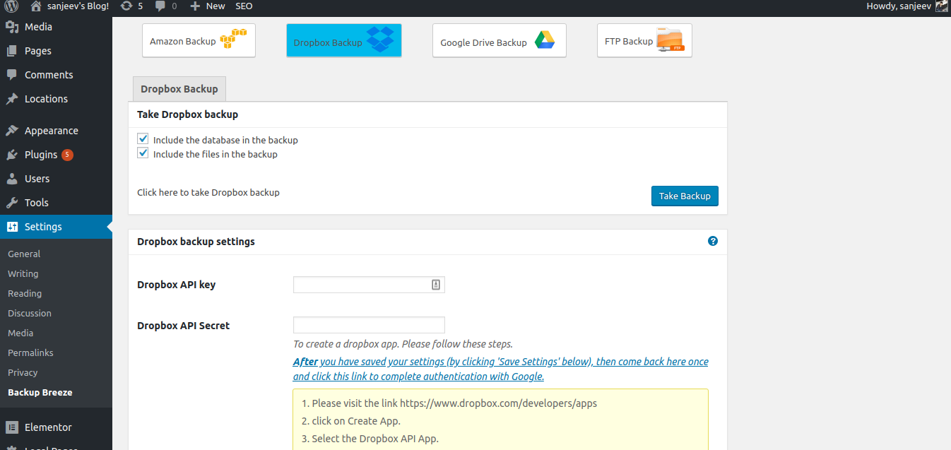This screenshot has height=450, width=951.
Task: Uncheck Include the database in the backup
Action: (x=143, y=139)
